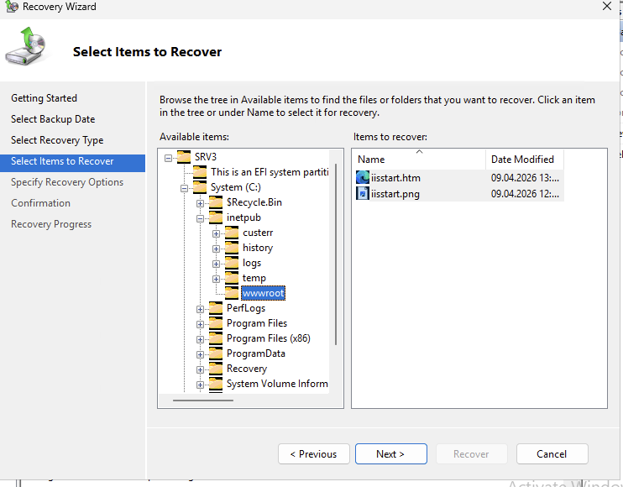Select the wwwroot tree label

click(x=263, y=293)
